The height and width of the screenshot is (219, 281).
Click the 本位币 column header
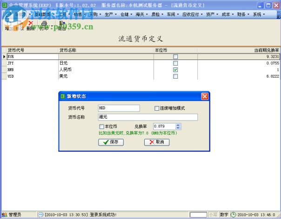tap(175, 50)
